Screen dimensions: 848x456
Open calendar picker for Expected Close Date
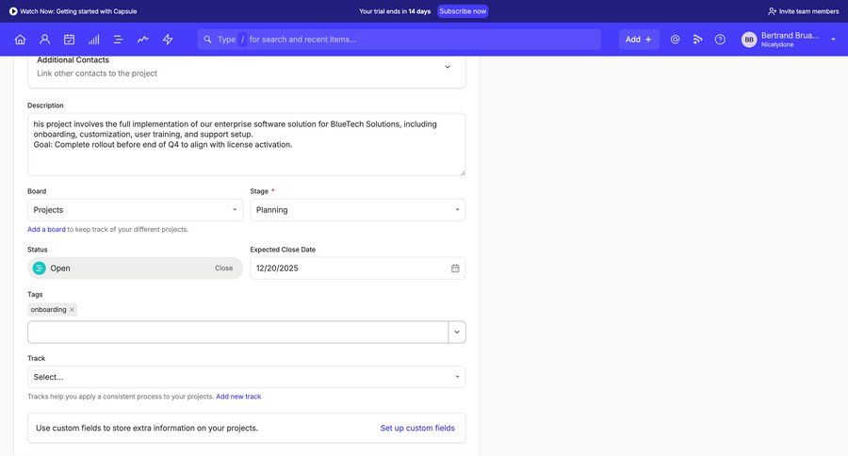(455, 269)
